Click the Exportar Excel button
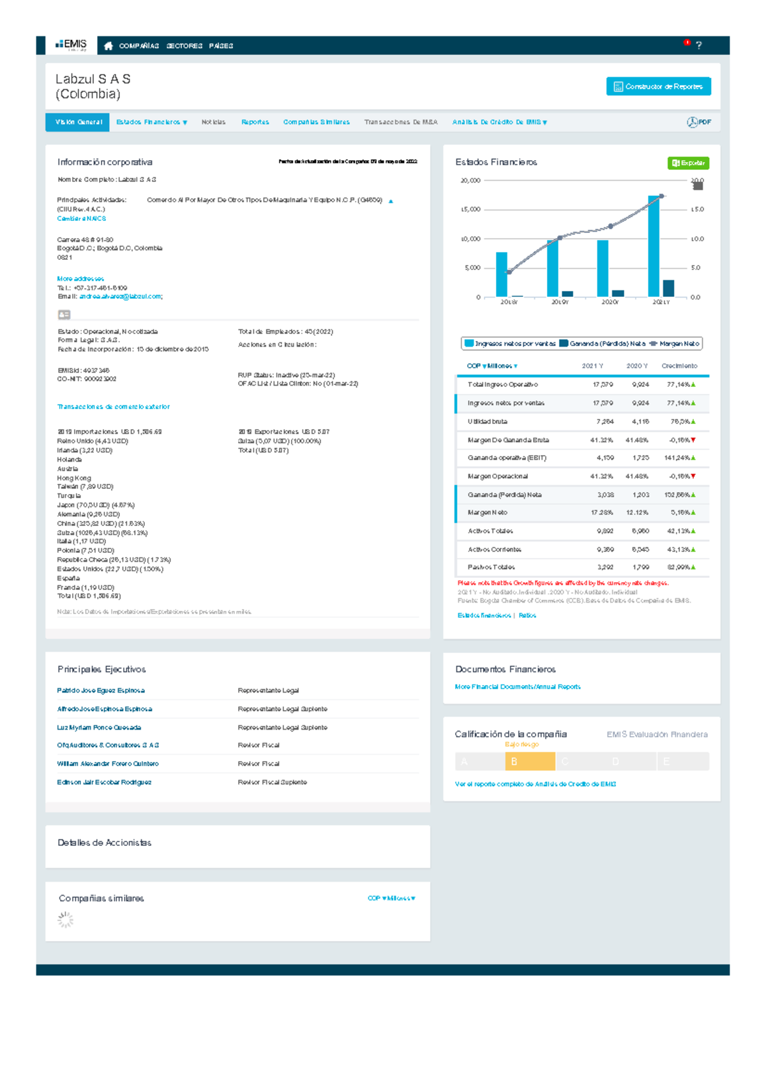Image resolution: width=766 pixels, height=1084 pixels. tap(688, 163)
